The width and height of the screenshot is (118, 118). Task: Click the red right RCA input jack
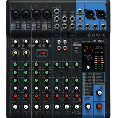click(x=65, y=48)
